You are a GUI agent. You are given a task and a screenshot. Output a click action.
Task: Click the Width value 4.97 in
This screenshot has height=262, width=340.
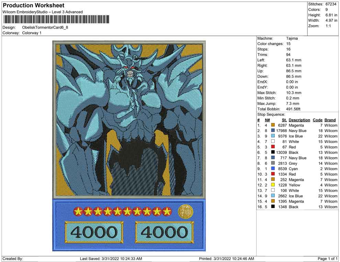tap(331, 20)
